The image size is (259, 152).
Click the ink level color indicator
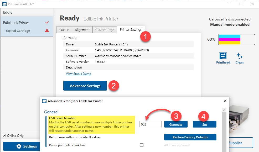[x=236, y=39]
